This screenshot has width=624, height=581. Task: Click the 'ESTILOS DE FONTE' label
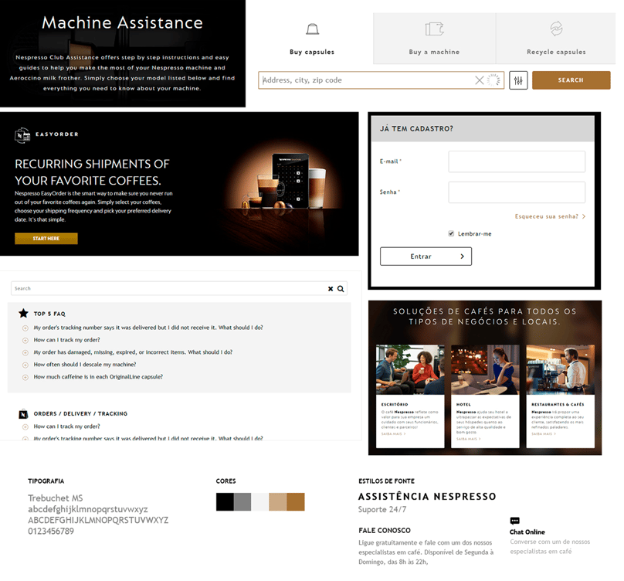[386, 481]
